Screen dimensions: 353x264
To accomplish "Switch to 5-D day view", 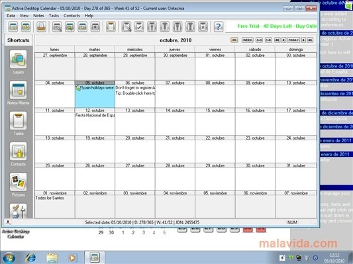I will pyautogui.click(x=259, y=40).
